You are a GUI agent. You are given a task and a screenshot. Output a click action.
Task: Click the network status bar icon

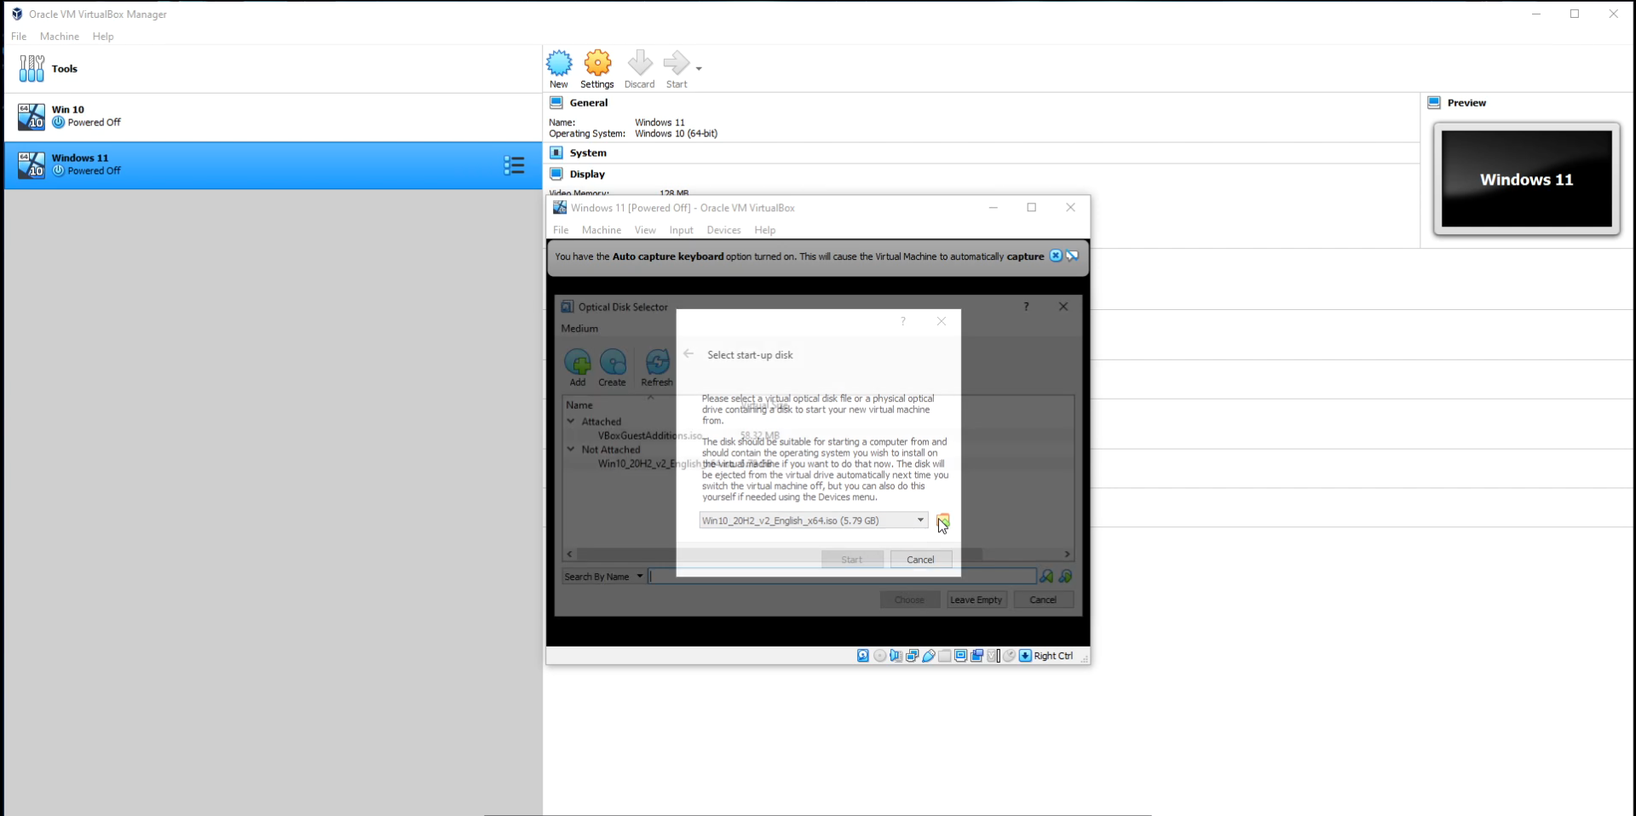coord(913,656)
